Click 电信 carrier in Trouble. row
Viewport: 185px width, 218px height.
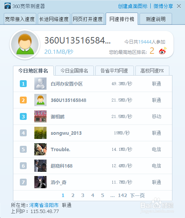pos(156,149)
